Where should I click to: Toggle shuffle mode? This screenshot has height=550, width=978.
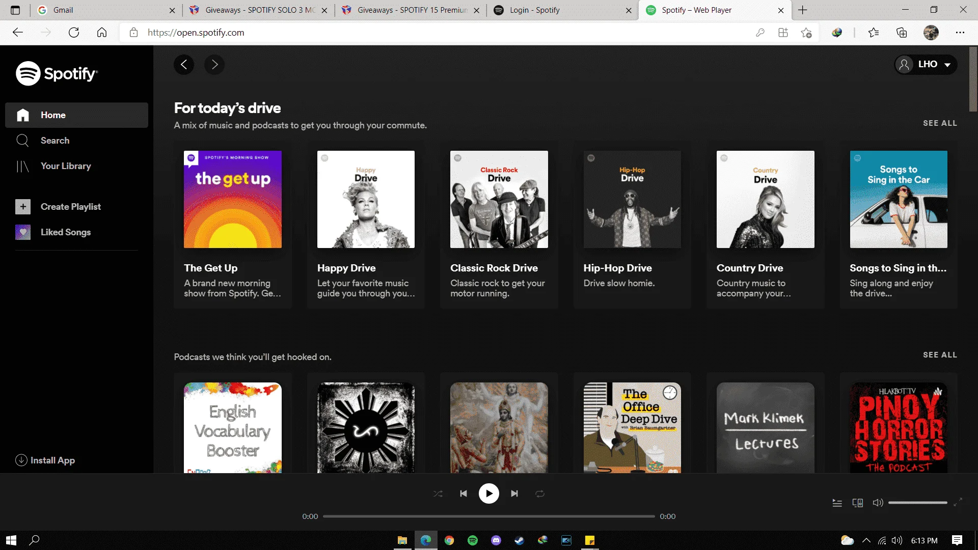(x=438, y=493)
